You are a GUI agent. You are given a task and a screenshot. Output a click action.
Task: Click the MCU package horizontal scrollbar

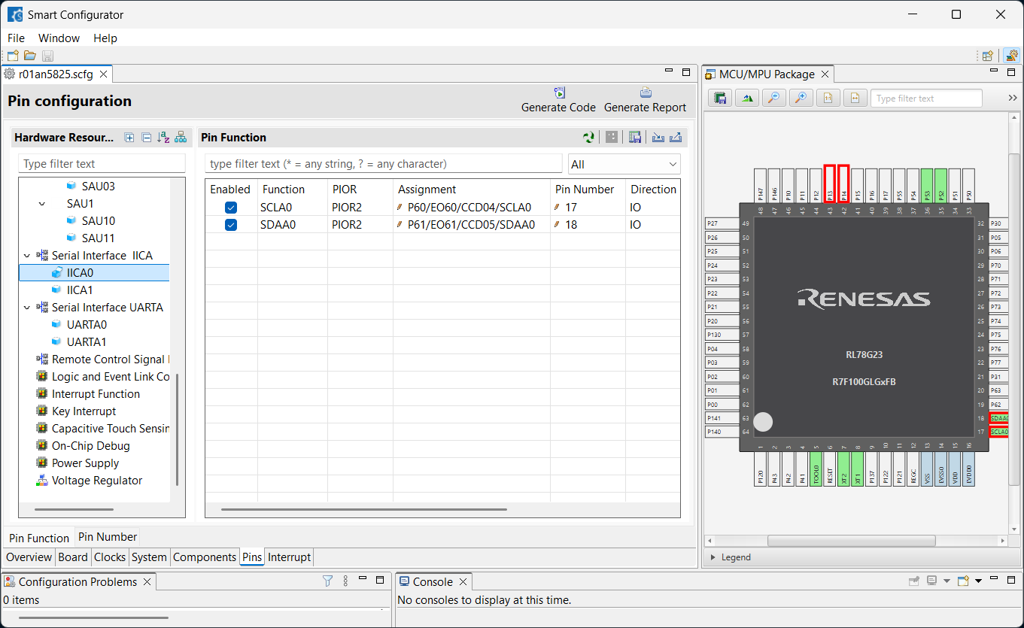[x=850, y=541]
